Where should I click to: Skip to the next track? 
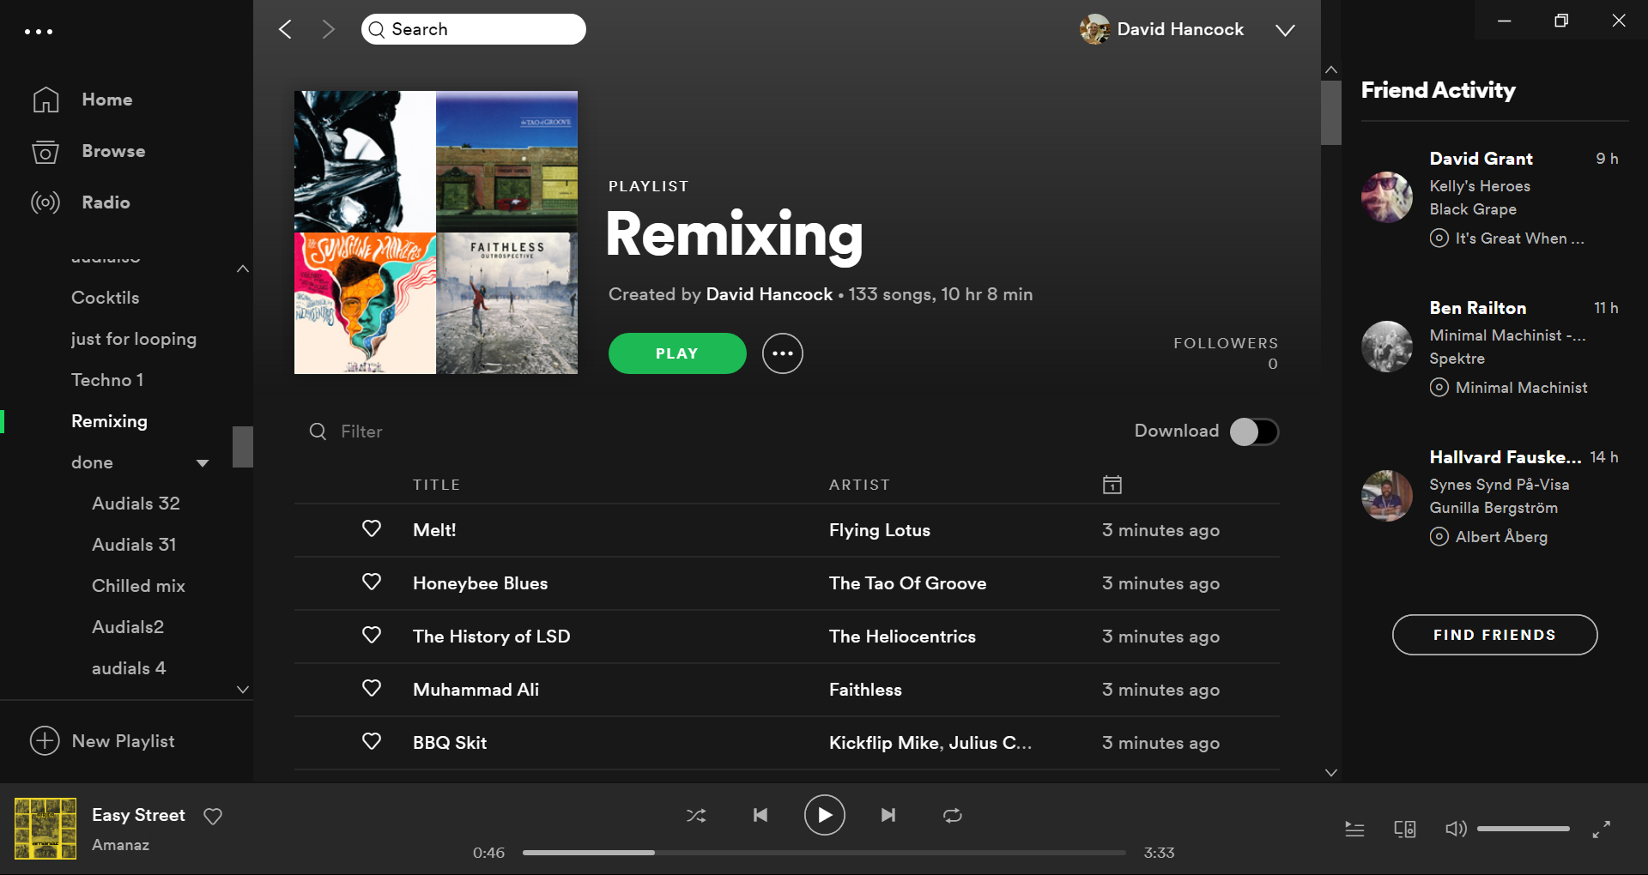pyautogui.click(x=888, y=815)
